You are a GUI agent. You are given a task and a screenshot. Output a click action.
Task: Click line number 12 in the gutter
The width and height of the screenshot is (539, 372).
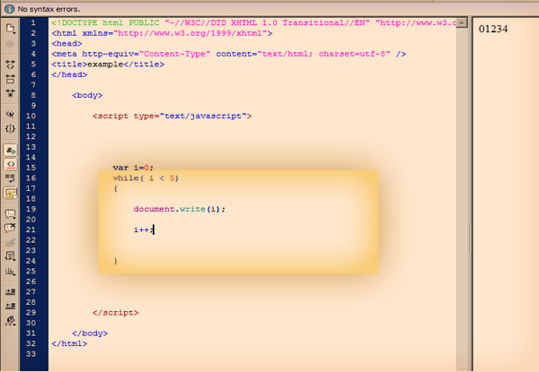(31, 136)
